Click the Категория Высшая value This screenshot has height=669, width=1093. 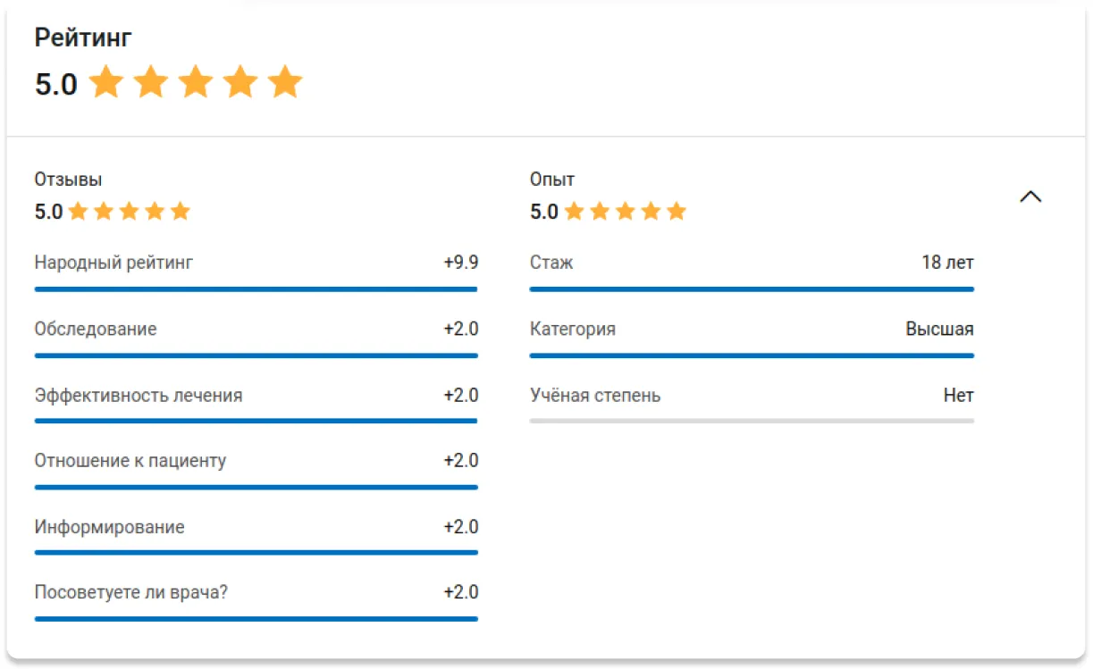(939, 329)
